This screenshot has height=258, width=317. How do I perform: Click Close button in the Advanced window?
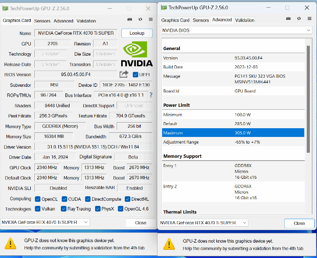coord(299,223)
